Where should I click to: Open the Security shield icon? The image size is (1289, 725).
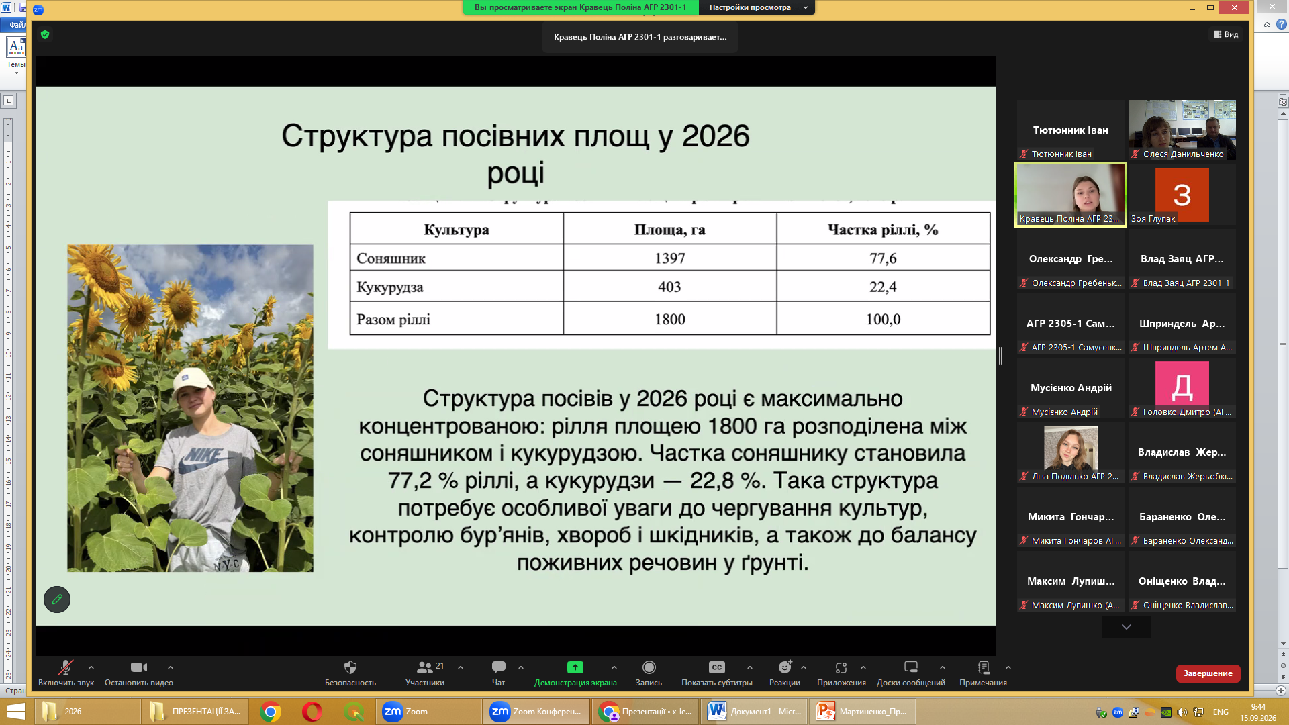click(350, 667)
